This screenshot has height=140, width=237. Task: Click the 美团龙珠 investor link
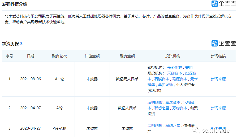(166, 85)
